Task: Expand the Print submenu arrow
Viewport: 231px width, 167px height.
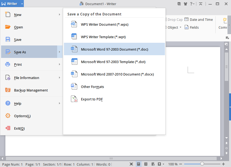Action: 60,64
